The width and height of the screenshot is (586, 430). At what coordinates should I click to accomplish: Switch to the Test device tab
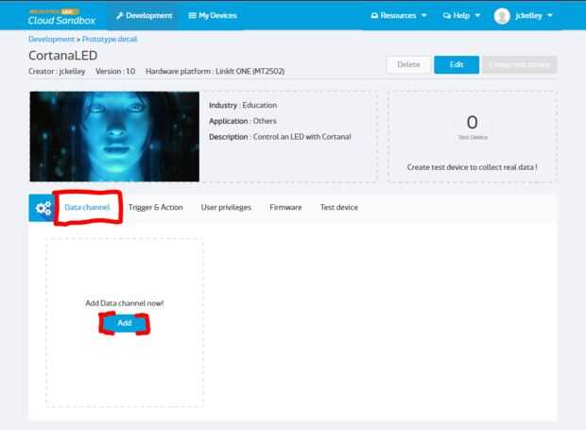339,207
